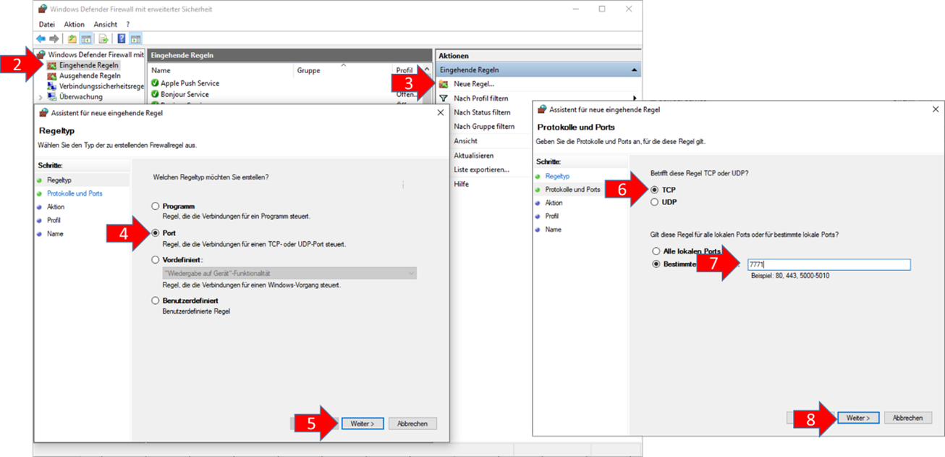The height and width of the screenshot is (457, 945).
Task: Click Weiter in the Protokolle und Ports dialog
Action: tap(858, 418)
